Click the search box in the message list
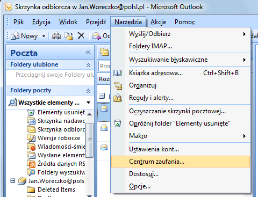 104,66
